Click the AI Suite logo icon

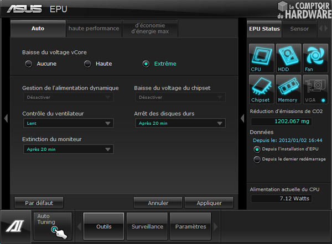click(x=15, y=227)
